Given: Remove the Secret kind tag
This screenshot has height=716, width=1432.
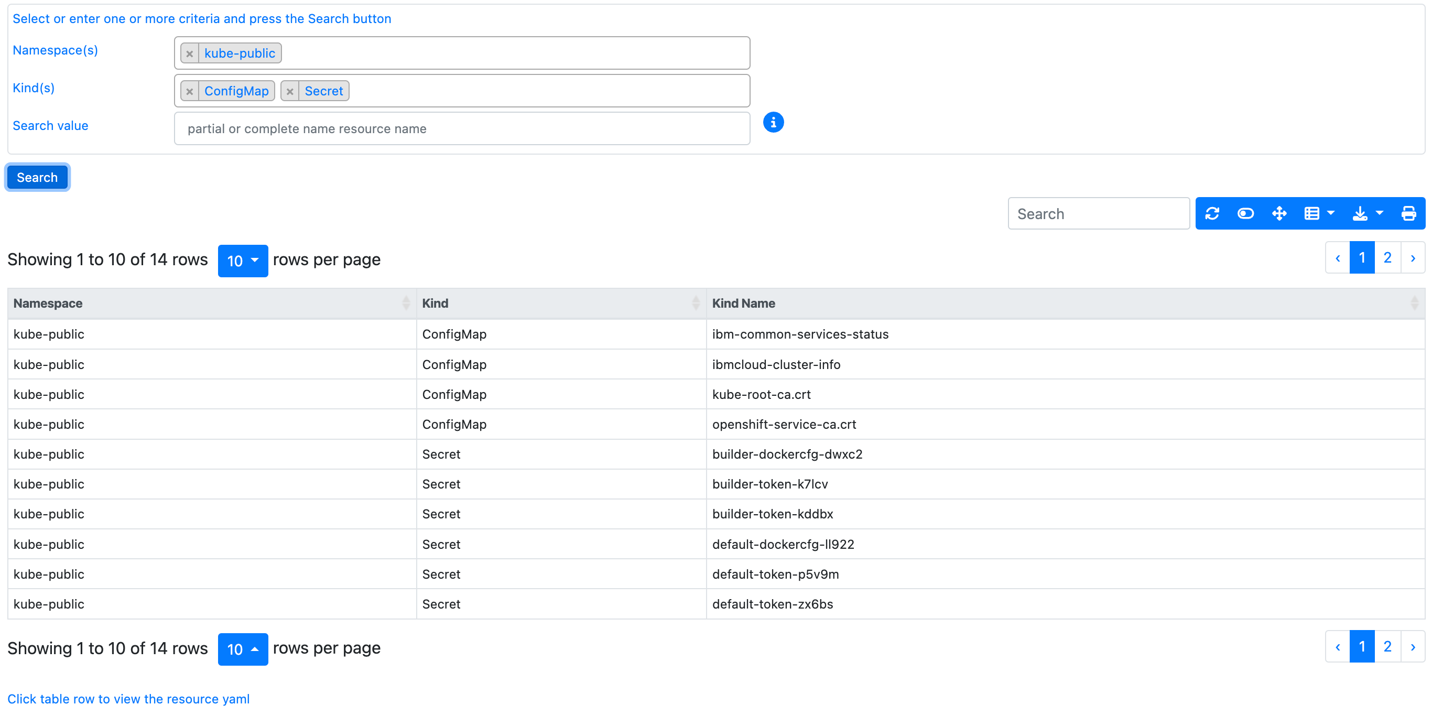Looking at the screenshot, I should coord(290,91).
